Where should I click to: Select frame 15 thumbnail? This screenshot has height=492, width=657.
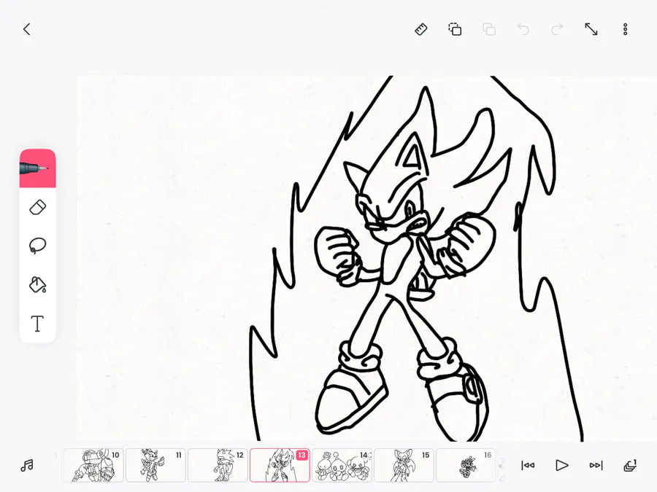(404, 465)
